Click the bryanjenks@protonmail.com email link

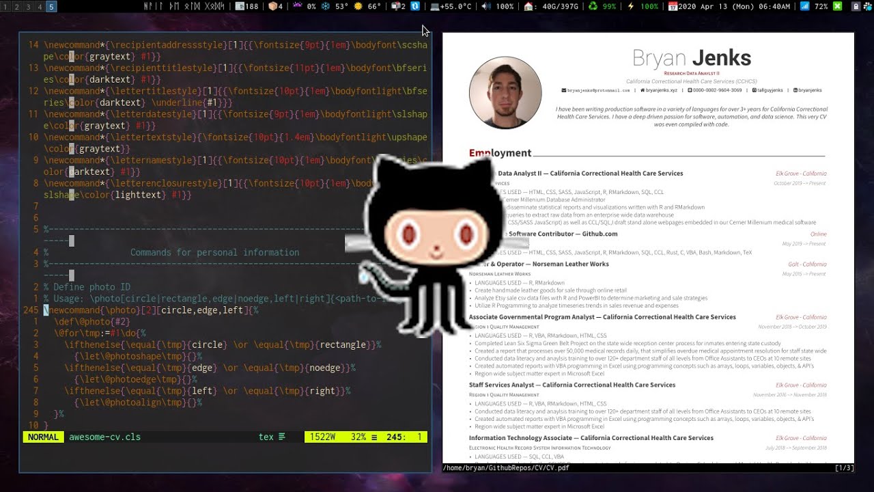[x=598, y=90]
